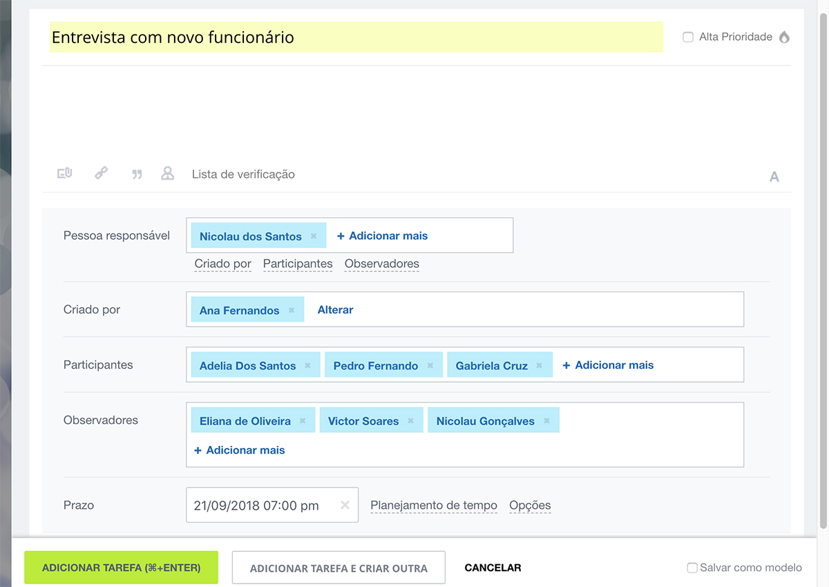
Task: Enable the Alta Prioridade checkbox
Action: pos(688,37)
